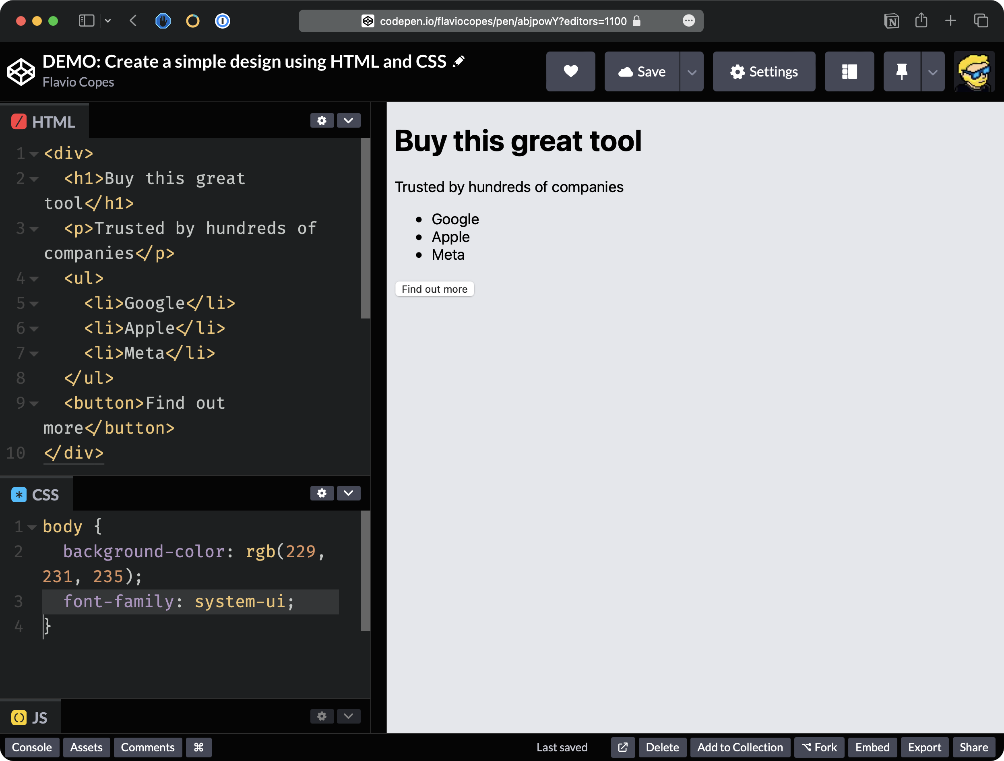Image resolution: width=1004 pixels, height=761 pixels.
Task: Fold the CSS body rule arrow
Action: [32, 527]
